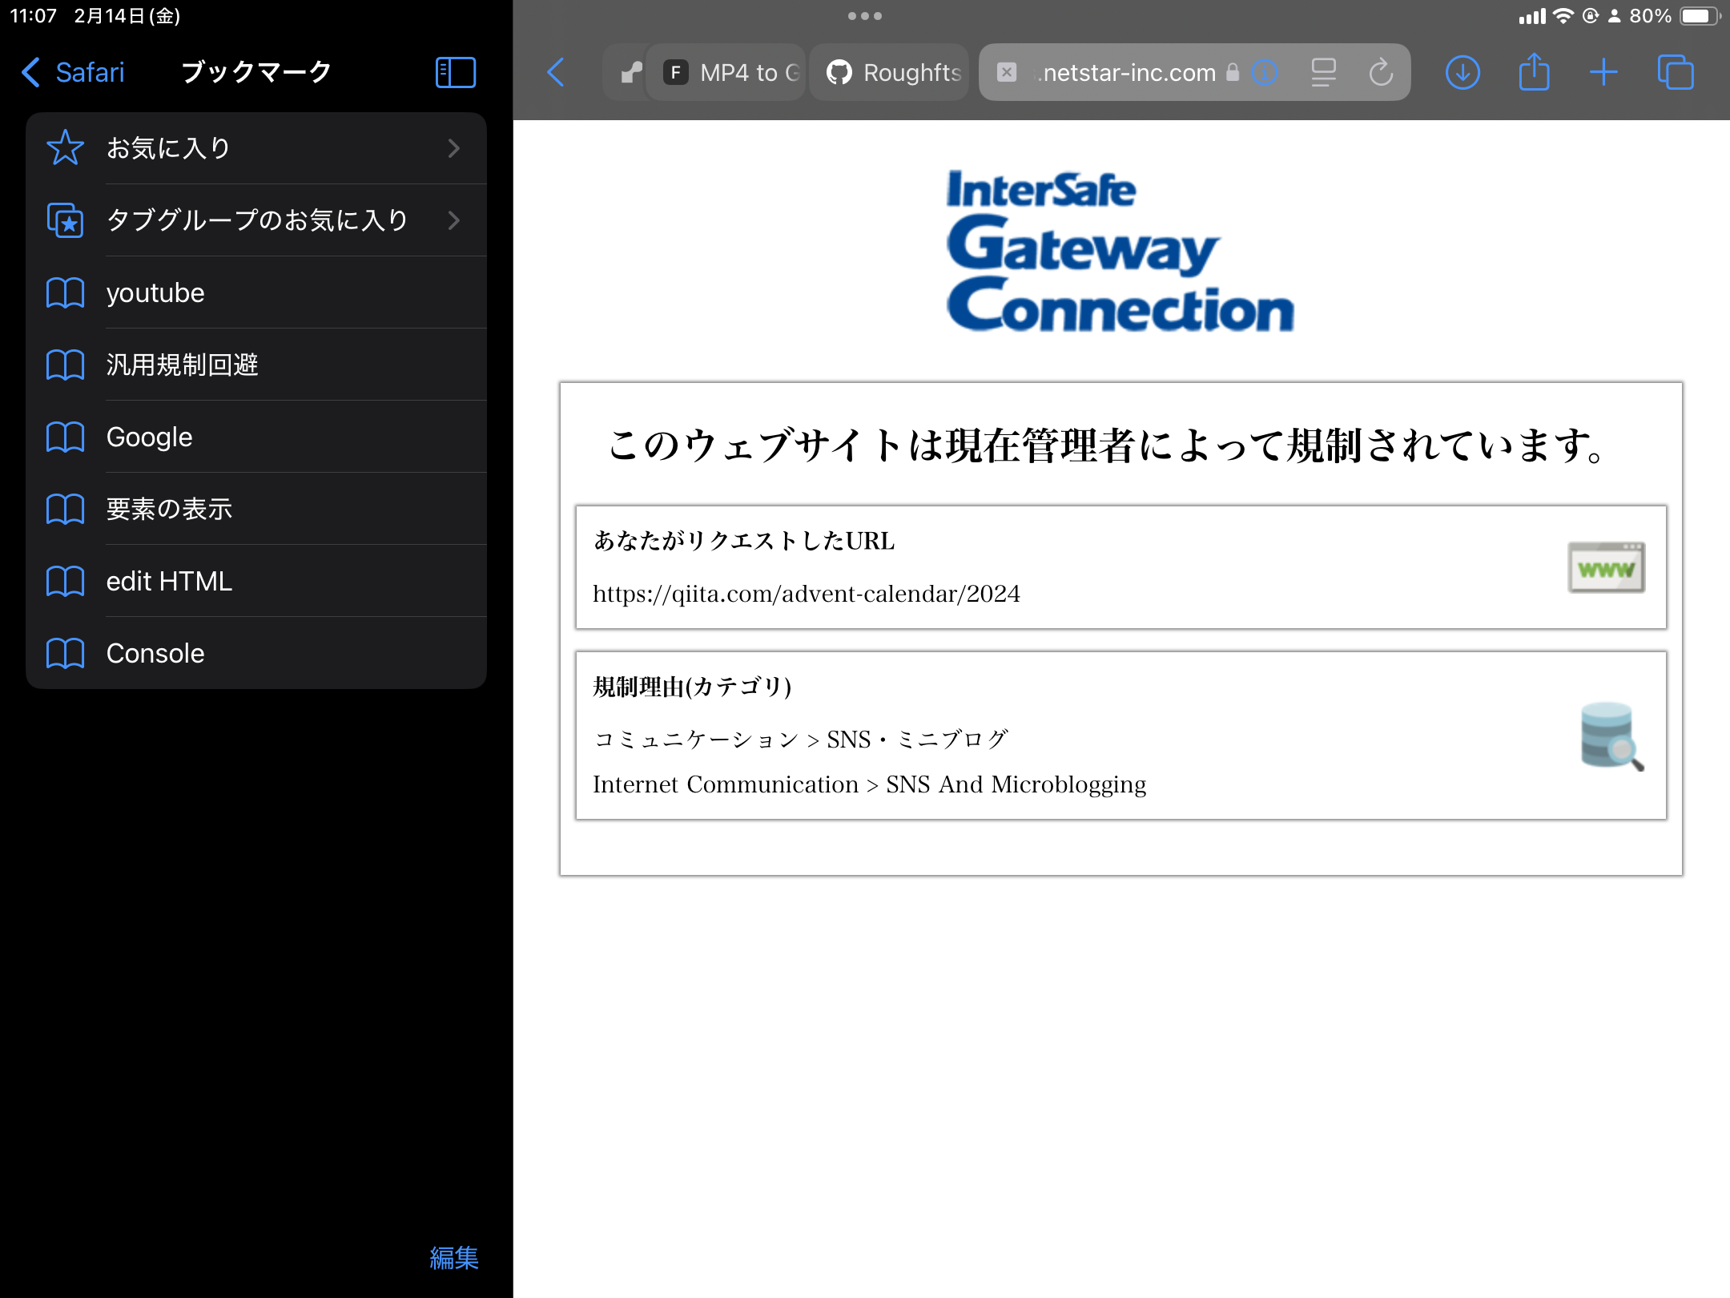
Task: Add a new tab with plus icon
Action: coord(1603,72)
